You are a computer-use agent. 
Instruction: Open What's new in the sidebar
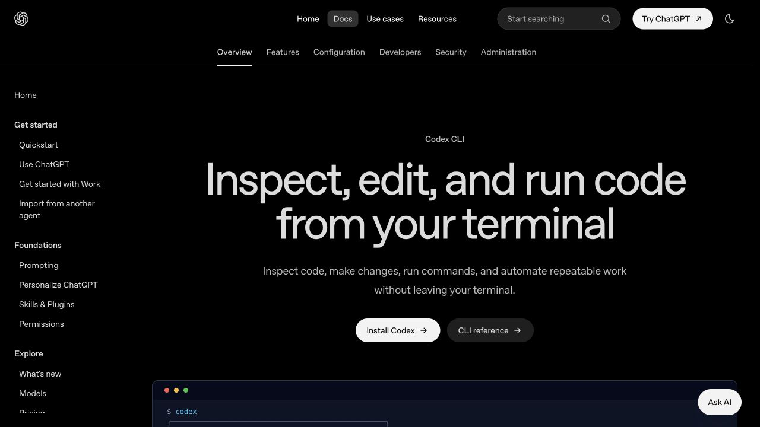40,374
